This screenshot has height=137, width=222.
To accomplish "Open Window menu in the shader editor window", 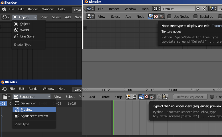I will [x=48, y=9].
